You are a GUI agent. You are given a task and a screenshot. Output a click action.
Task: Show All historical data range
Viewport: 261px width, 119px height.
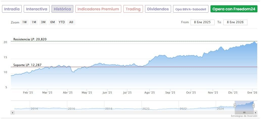coord(71,22)
